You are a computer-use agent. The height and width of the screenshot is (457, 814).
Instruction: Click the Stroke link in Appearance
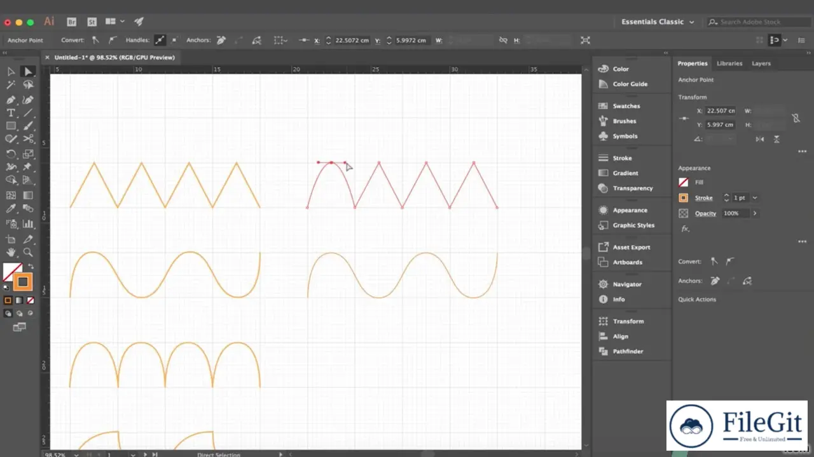pyautogui.click(x=703, y=198)
